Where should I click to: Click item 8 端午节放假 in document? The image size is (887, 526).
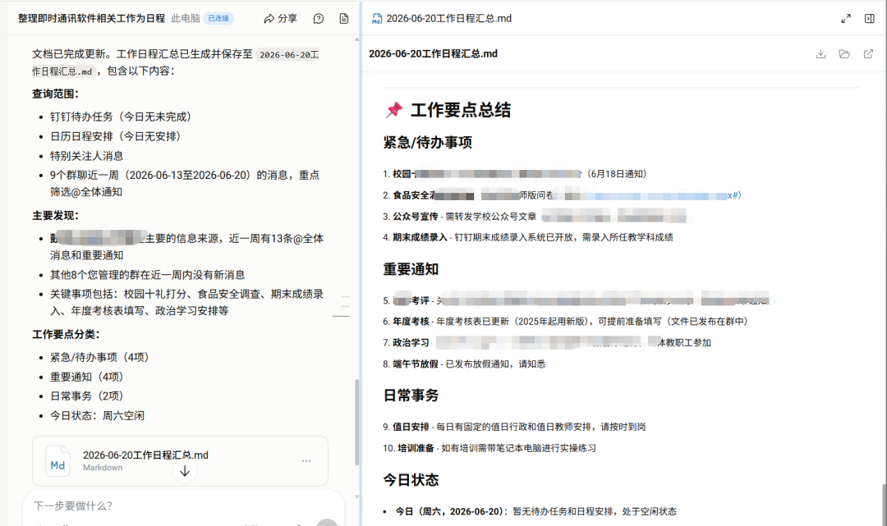(x=464, y=364)
